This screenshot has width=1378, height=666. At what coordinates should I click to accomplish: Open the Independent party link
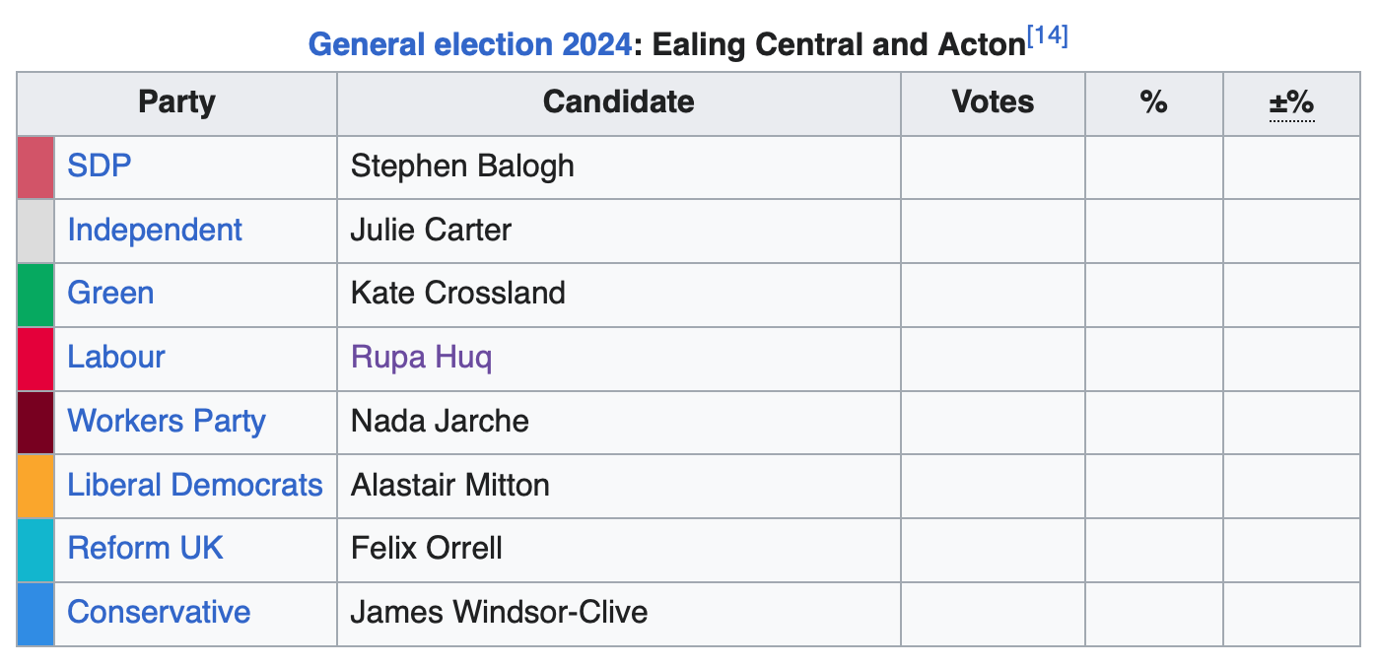click(155, 230)
